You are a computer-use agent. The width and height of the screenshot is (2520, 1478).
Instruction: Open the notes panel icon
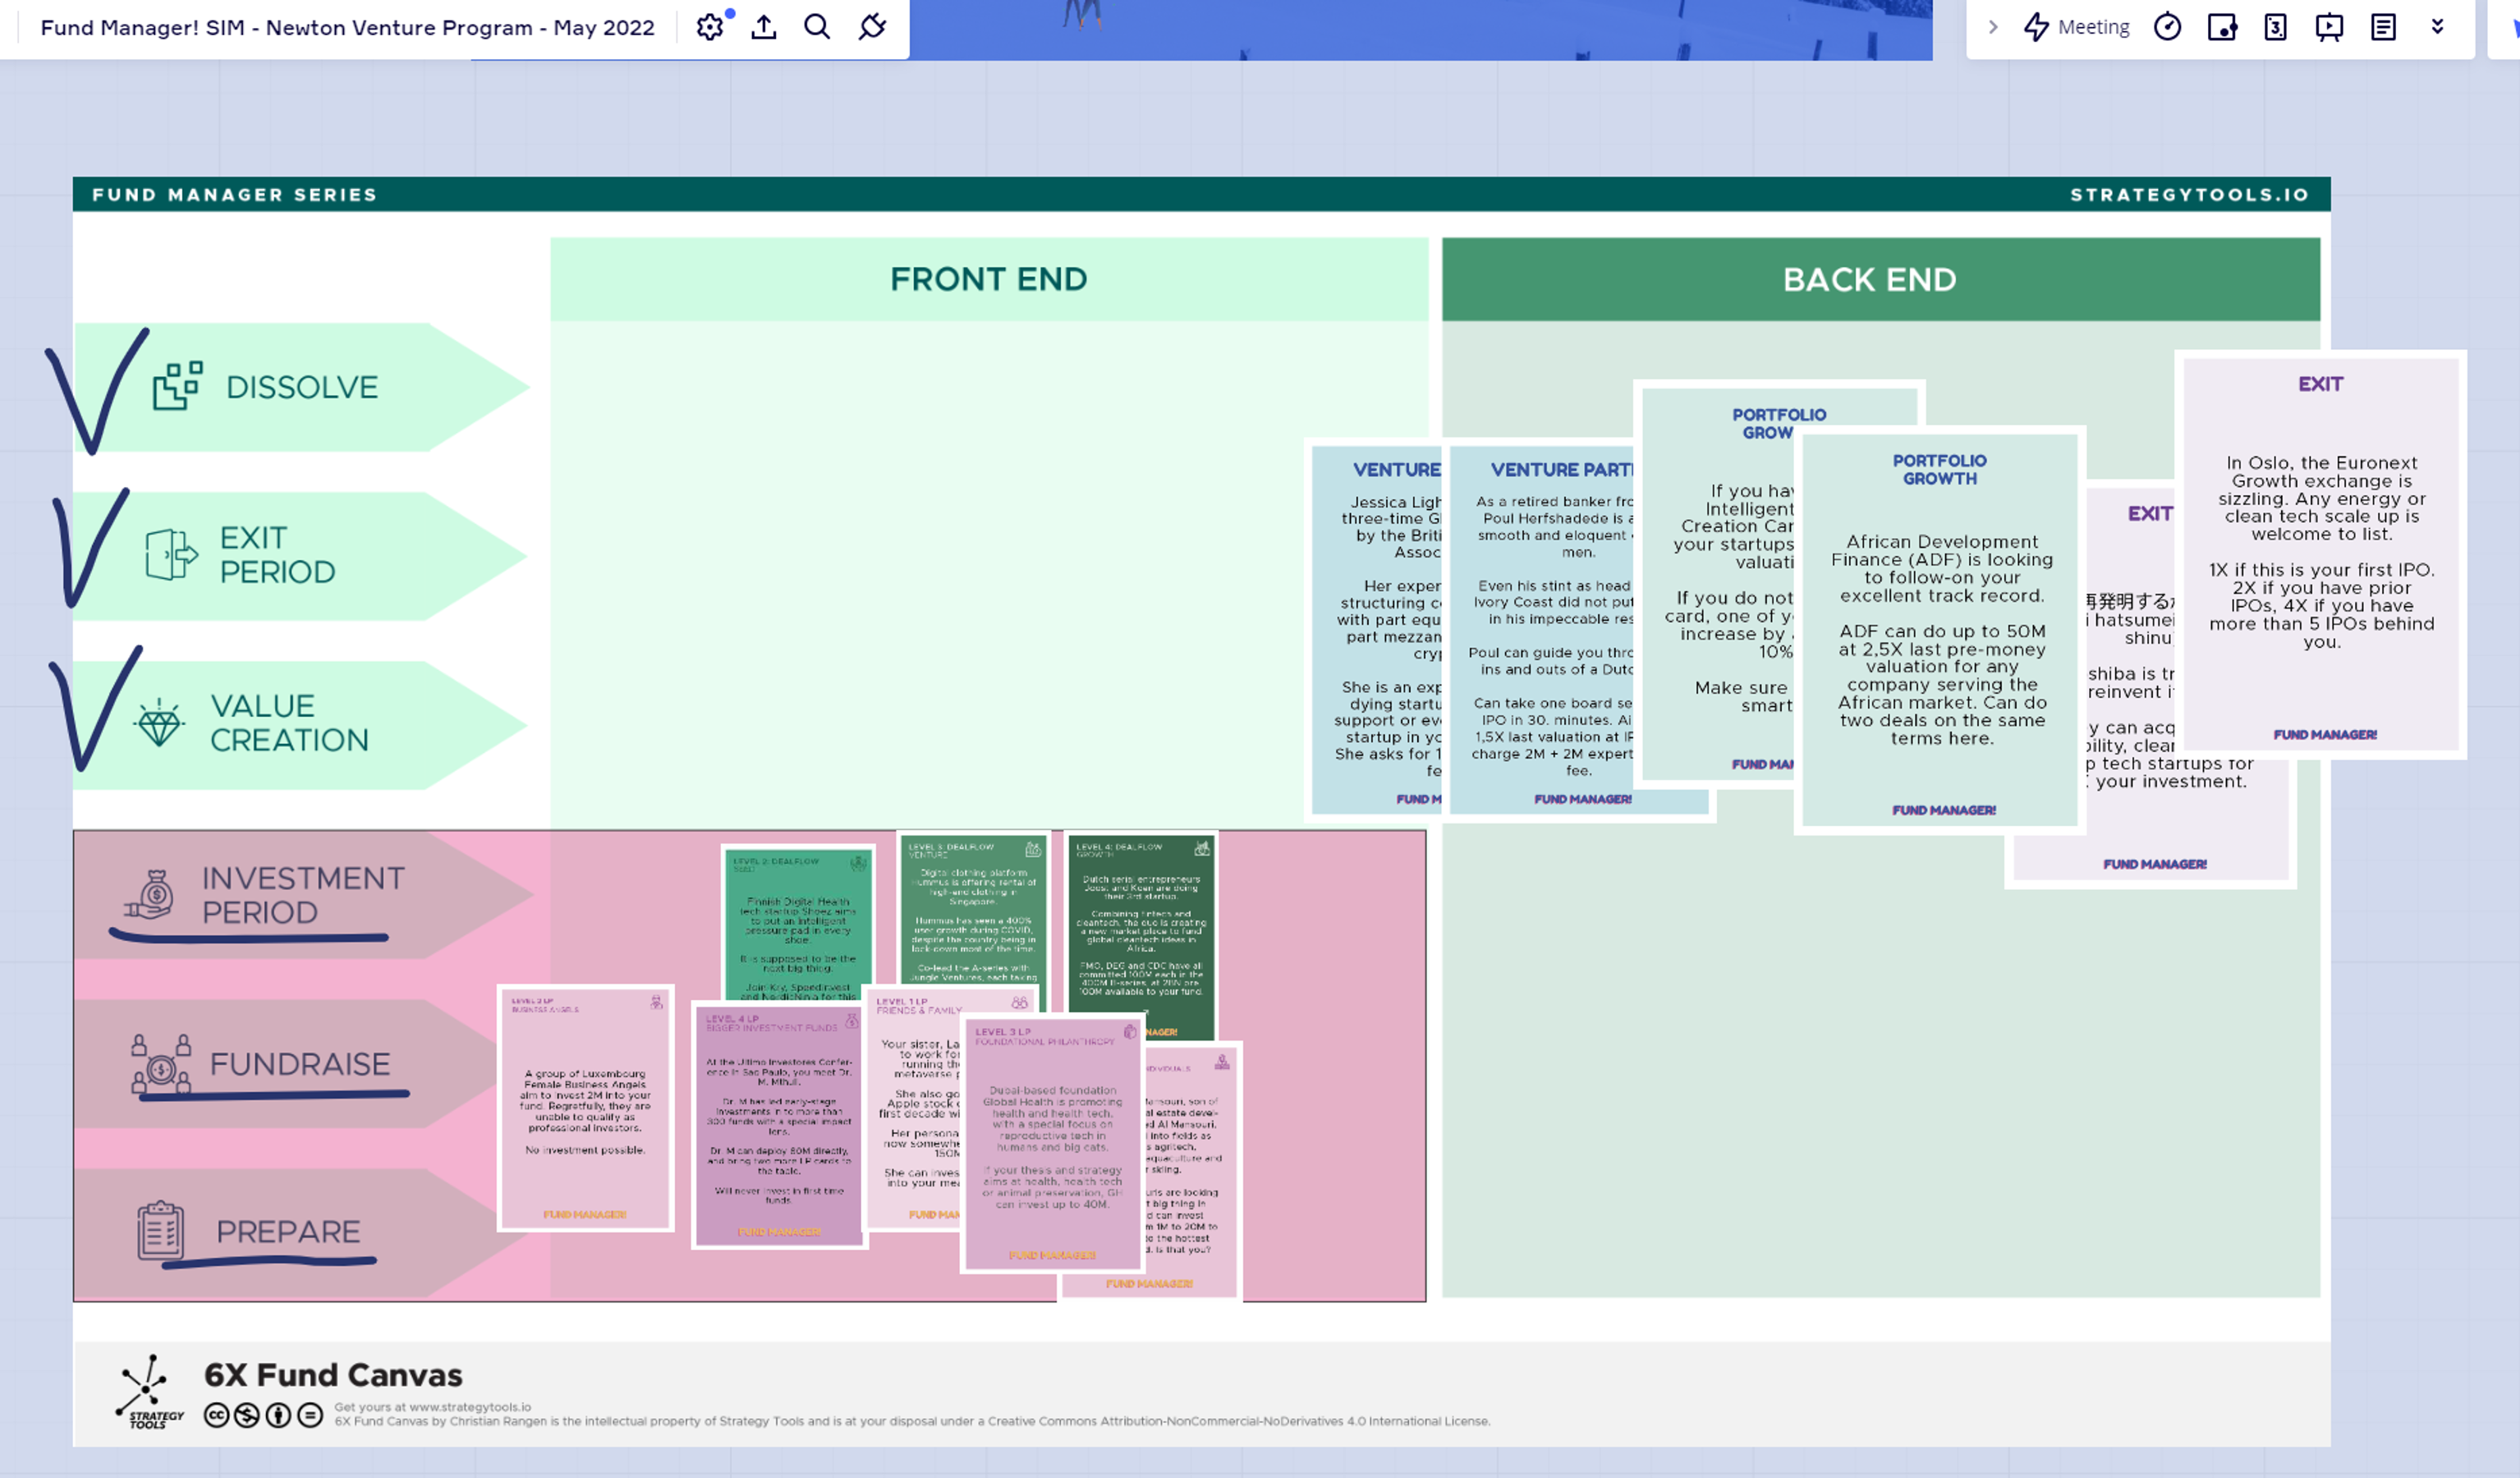tap(2383, 27)
